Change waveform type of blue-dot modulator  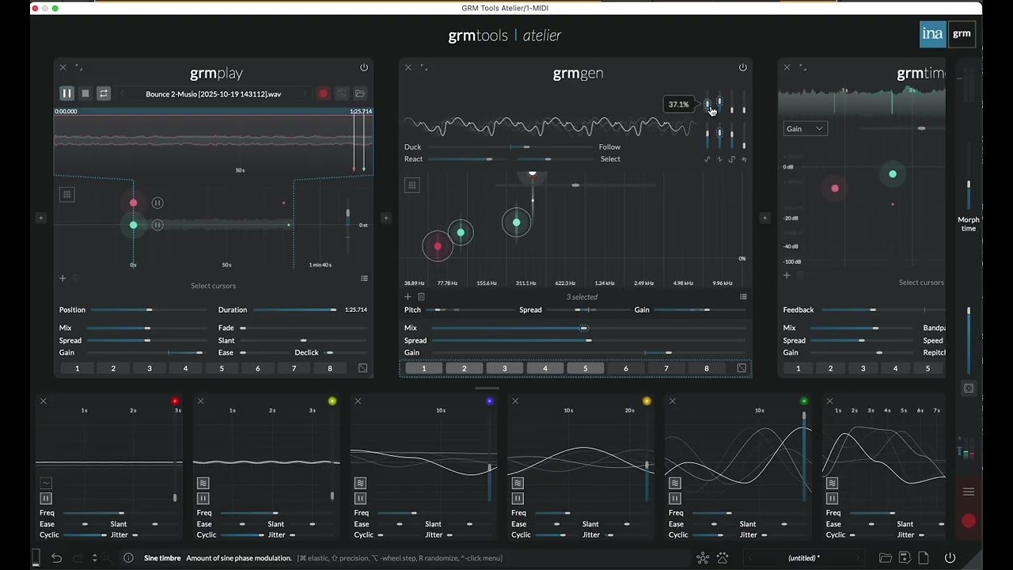(x=360, y=483)
